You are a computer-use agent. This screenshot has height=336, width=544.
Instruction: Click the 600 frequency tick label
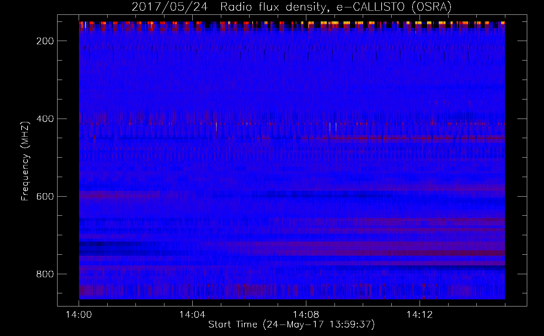click(45, 197)
